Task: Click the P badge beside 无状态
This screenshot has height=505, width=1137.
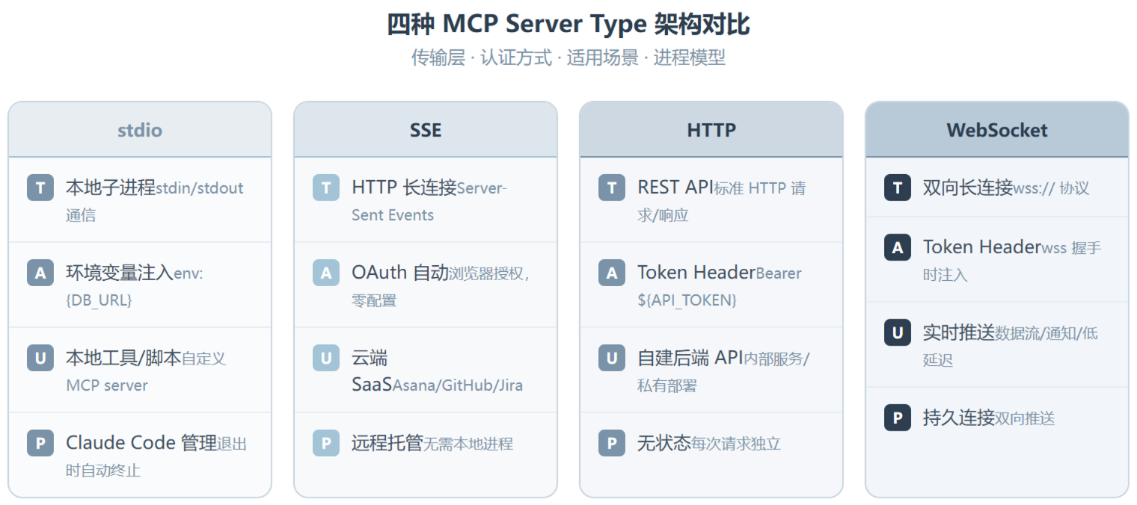Action: 612,443
